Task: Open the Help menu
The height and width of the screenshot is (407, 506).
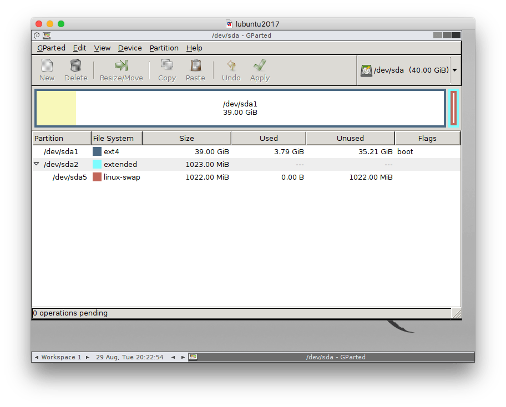Action: [194, 48]
